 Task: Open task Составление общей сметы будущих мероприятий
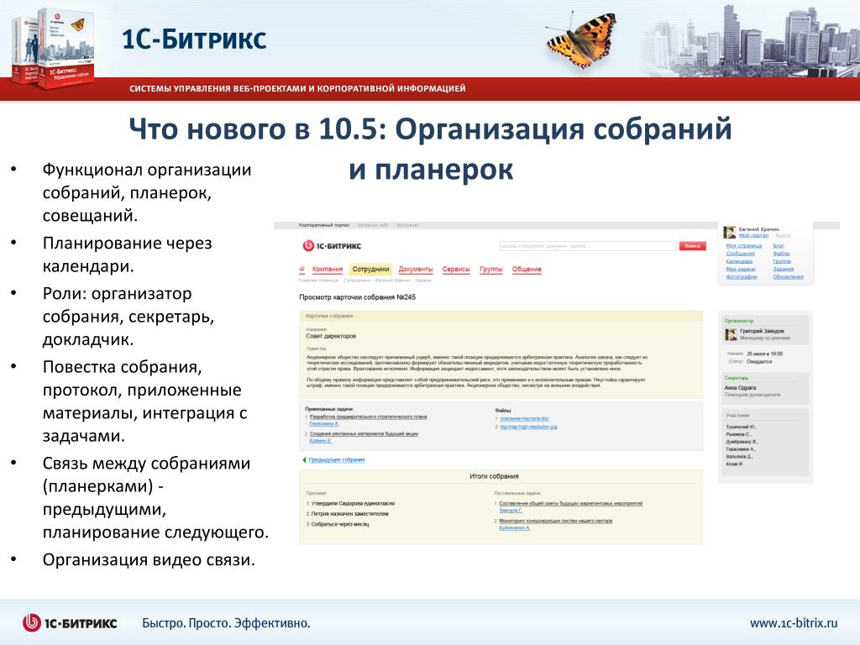point(570,504)
